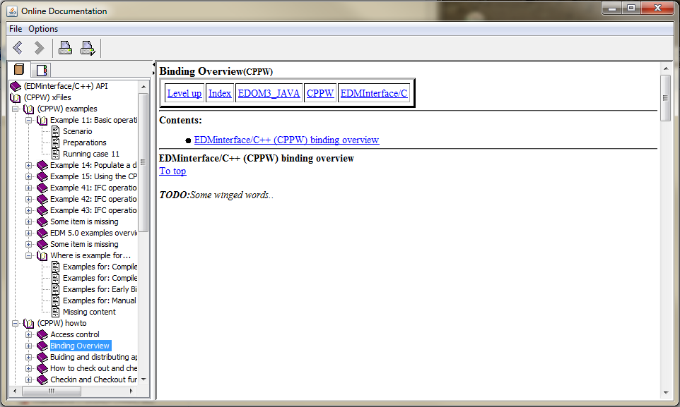
Task: Click the document icon next to Scenario
Action: coord(56,131)
